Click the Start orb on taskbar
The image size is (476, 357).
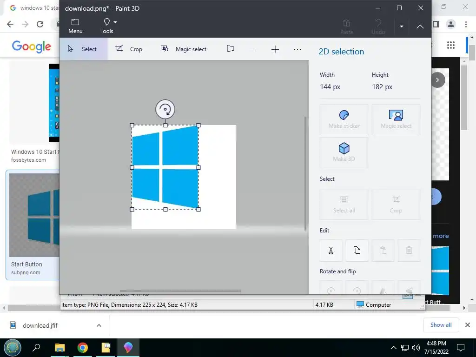(13, 347)
